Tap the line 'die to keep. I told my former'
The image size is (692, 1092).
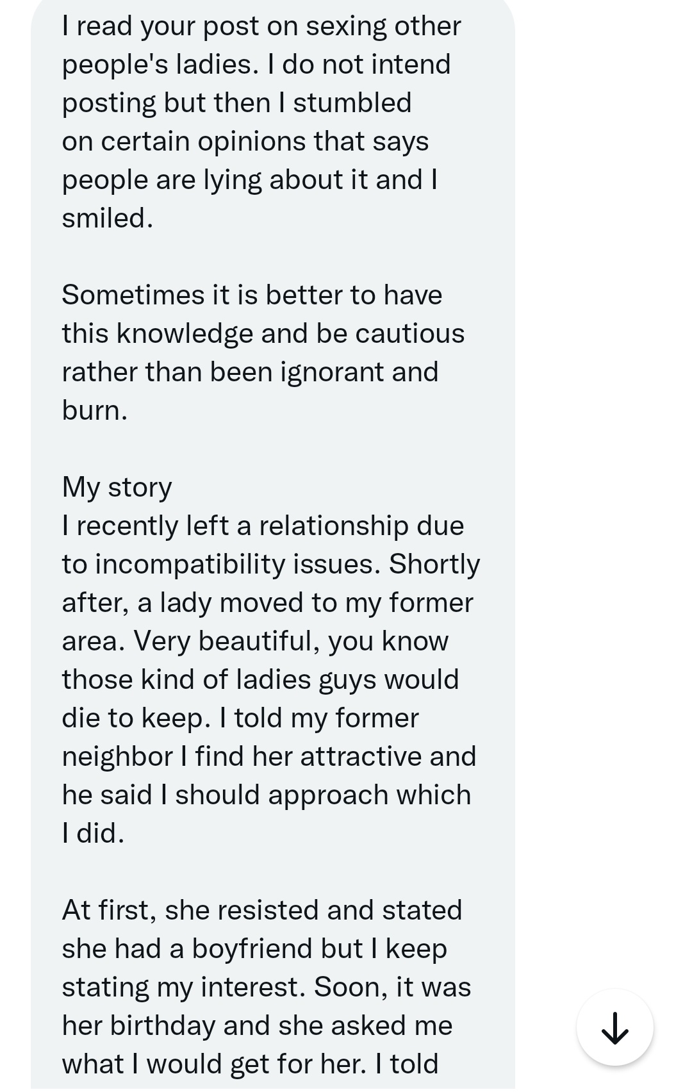240,718
